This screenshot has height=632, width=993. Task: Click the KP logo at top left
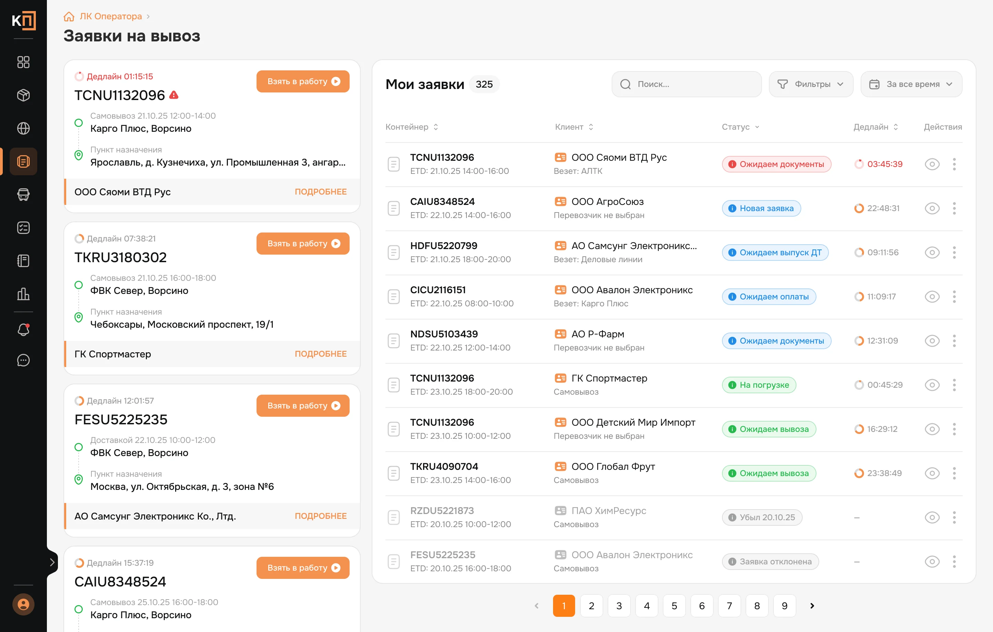pos(23,20)
